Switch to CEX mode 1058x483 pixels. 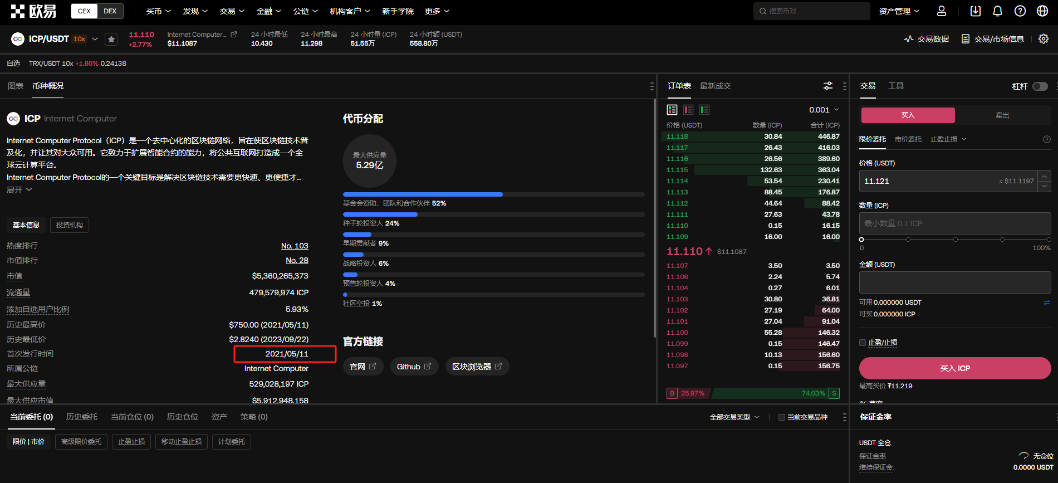[85, 11]
